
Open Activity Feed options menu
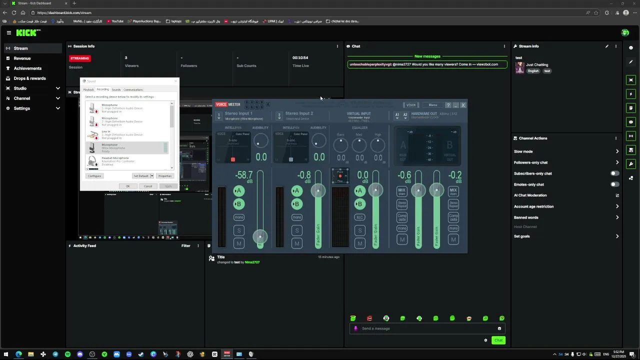[x=198, y=245]
